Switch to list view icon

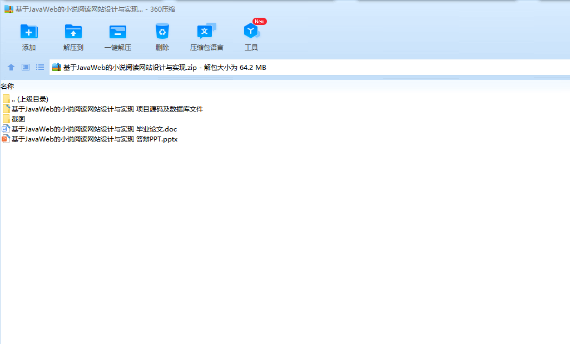click(x=40, y=67)
